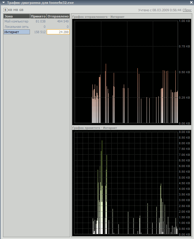Click the Интернет sent value cell 24 288
Image resolution: width=194 pixels, height=239 pixels.
pyautogui.click(x=58, y=32)
